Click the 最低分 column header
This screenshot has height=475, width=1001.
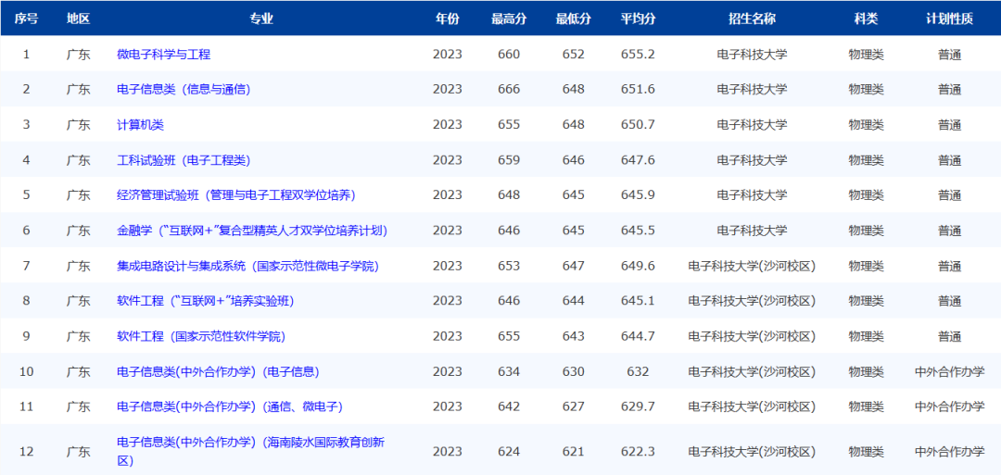pos(574,19)
